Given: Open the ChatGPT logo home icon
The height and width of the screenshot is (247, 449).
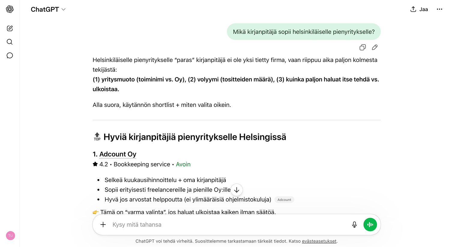Looking at the screenshot, I should click(x=10, y=9).
